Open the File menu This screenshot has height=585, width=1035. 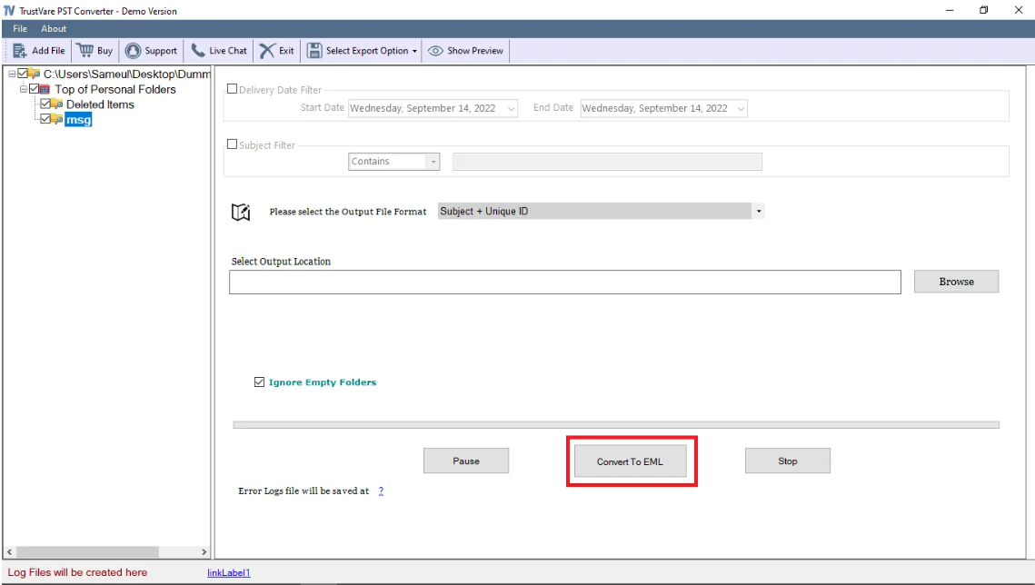[20, 28]
